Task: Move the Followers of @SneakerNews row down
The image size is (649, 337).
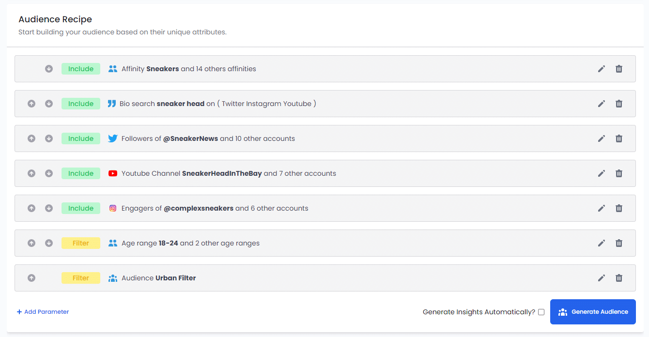Action: [x=49, y=138]
